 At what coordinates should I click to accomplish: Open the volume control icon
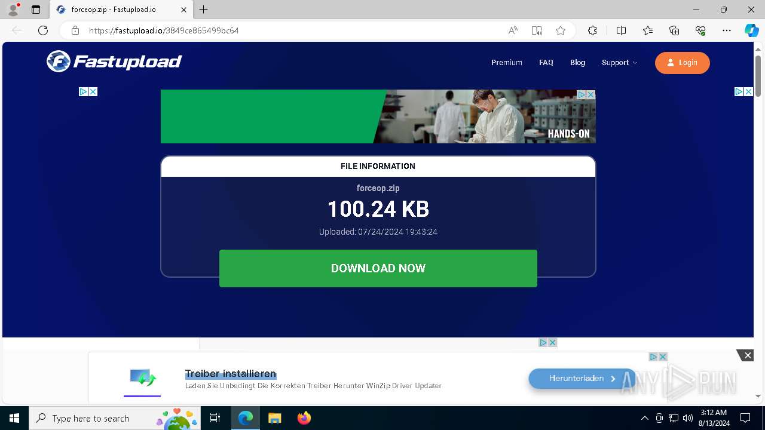point(687,418)
